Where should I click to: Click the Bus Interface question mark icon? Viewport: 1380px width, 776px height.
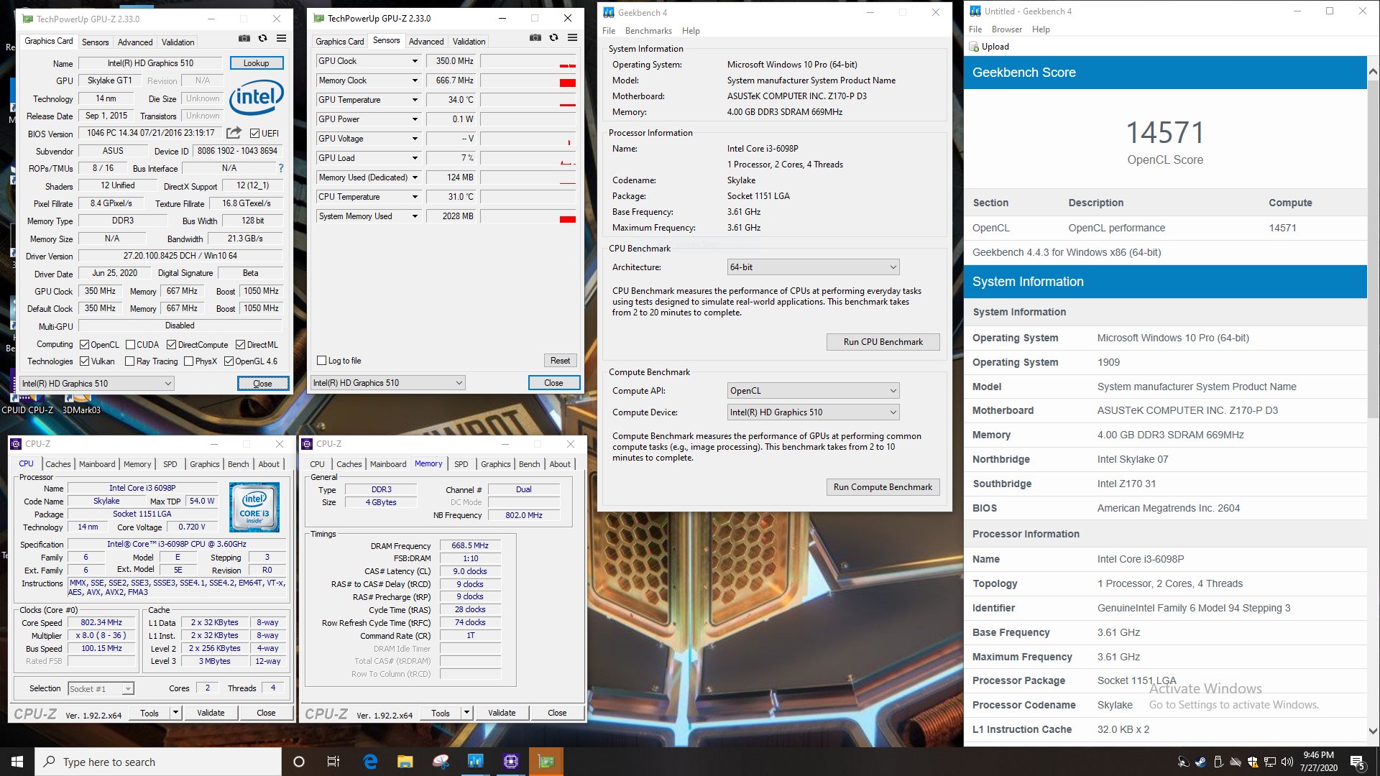point(281,168)
